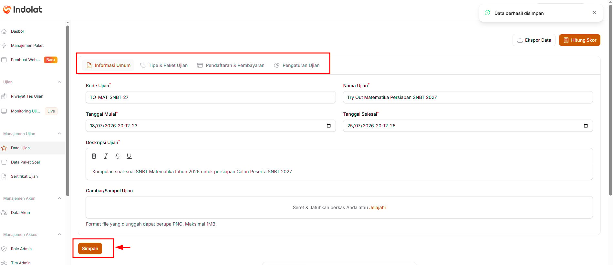Image resolution: width=613 pixels, height=265 pixels.
Task: Switch to Tipe & Paket Ujian tab
Action: (x=164, y=65)
